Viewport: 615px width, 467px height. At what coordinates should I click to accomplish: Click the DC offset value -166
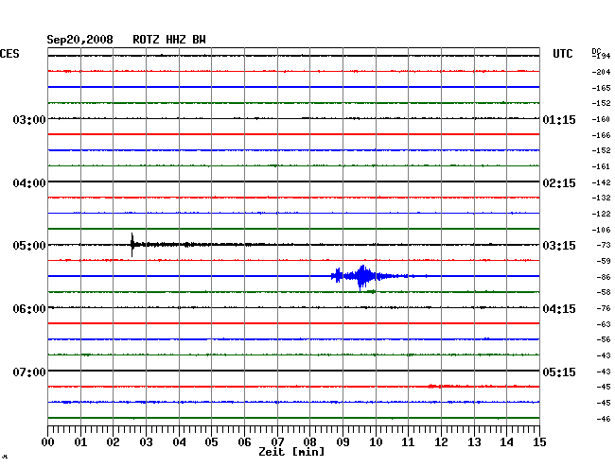[601, 135]
